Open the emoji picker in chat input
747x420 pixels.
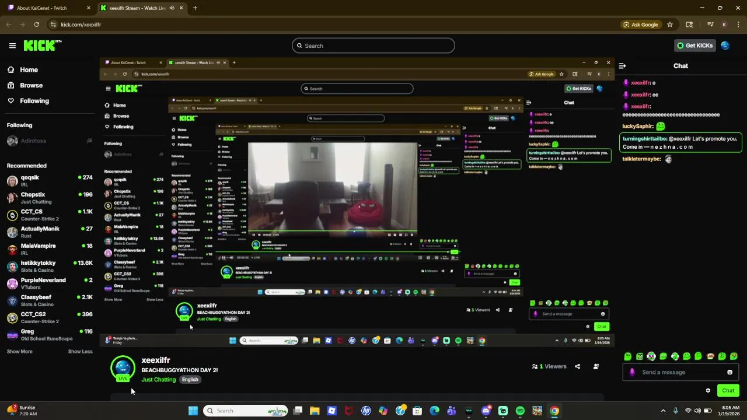pyautogui.click(x=729, y=372)
